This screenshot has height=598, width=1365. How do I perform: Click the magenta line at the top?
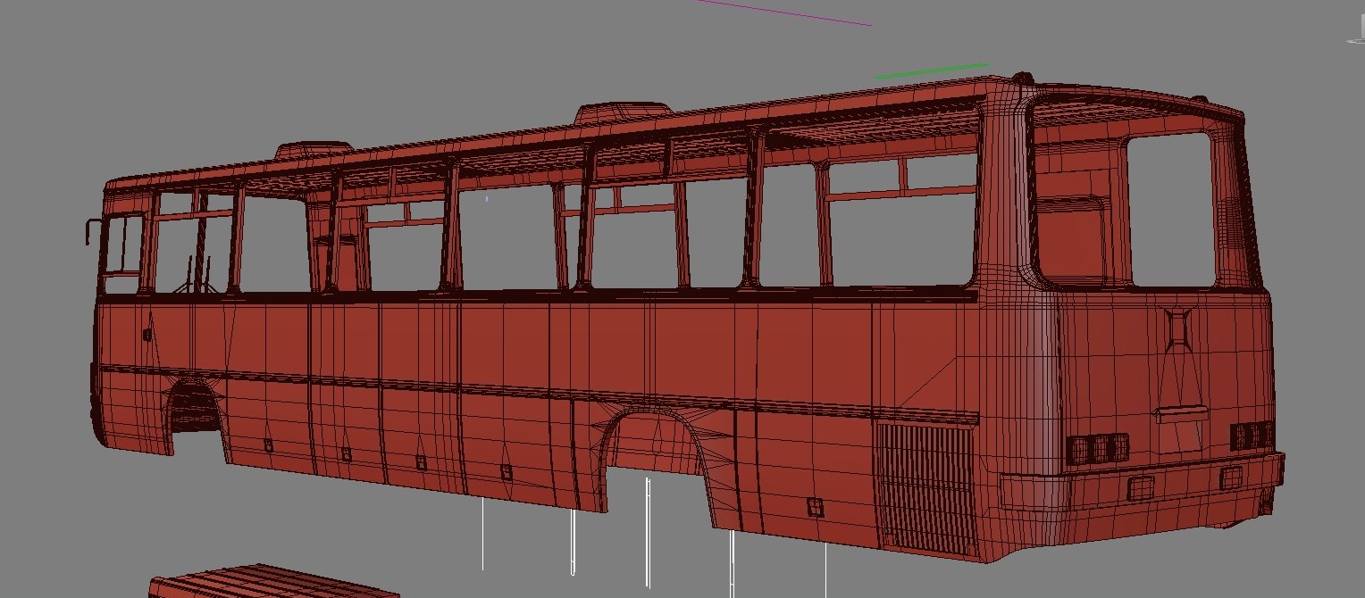pos(784,12)
